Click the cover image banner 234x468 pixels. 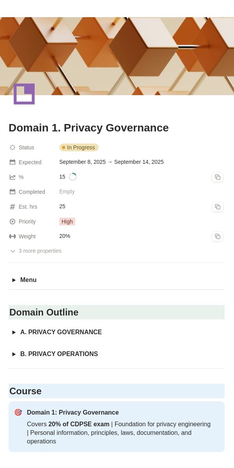117,56
